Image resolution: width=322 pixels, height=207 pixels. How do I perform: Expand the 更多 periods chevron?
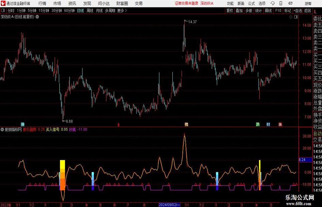(x=122, y=11)
